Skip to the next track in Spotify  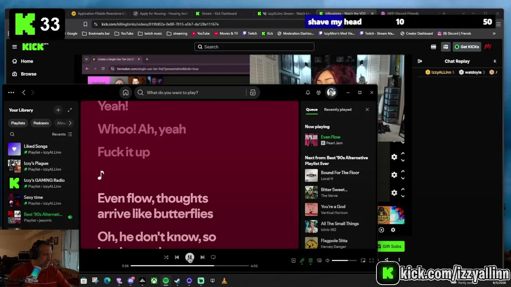coord(202,258)
